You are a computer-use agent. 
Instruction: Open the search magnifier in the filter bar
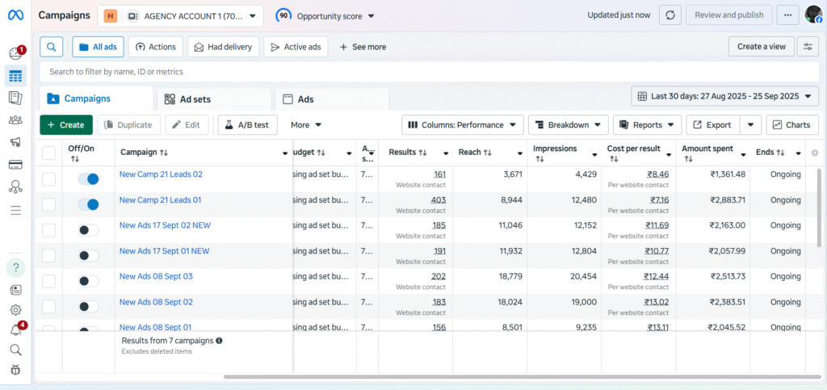(x=51, y=47)
